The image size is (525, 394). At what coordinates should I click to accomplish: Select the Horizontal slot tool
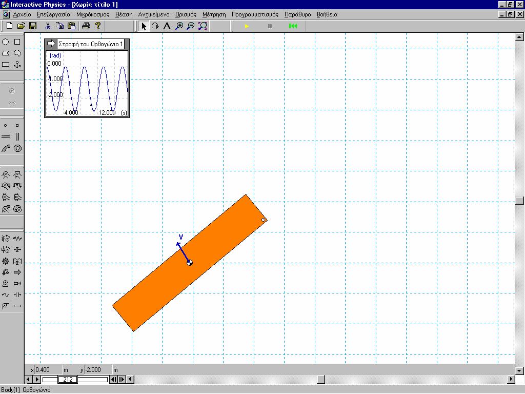click(6, 136)
